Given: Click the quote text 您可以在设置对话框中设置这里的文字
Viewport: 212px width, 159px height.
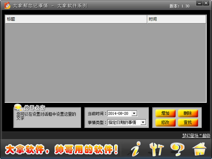Looking at the screenshot, I should point(46,116).
